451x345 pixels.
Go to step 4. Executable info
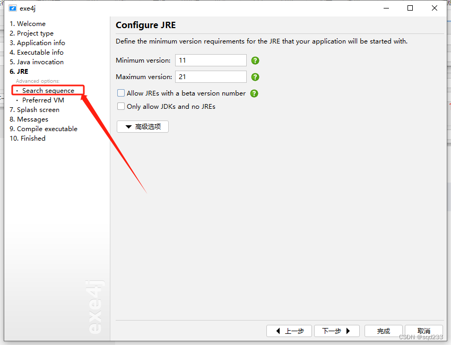[x=37, y=53]
